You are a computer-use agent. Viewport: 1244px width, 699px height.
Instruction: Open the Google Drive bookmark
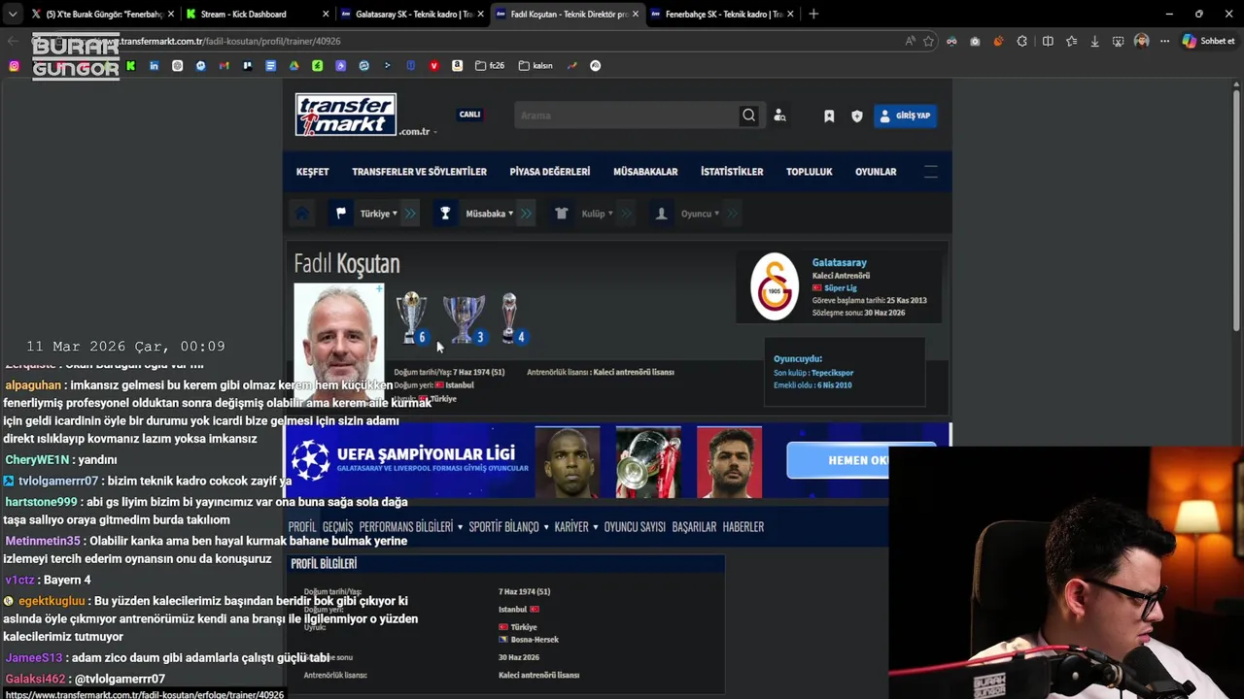coord(294,66)
